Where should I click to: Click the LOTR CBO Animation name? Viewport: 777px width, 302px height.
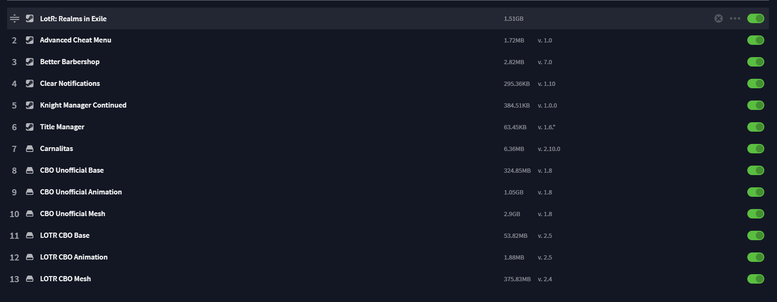point(74,257)
